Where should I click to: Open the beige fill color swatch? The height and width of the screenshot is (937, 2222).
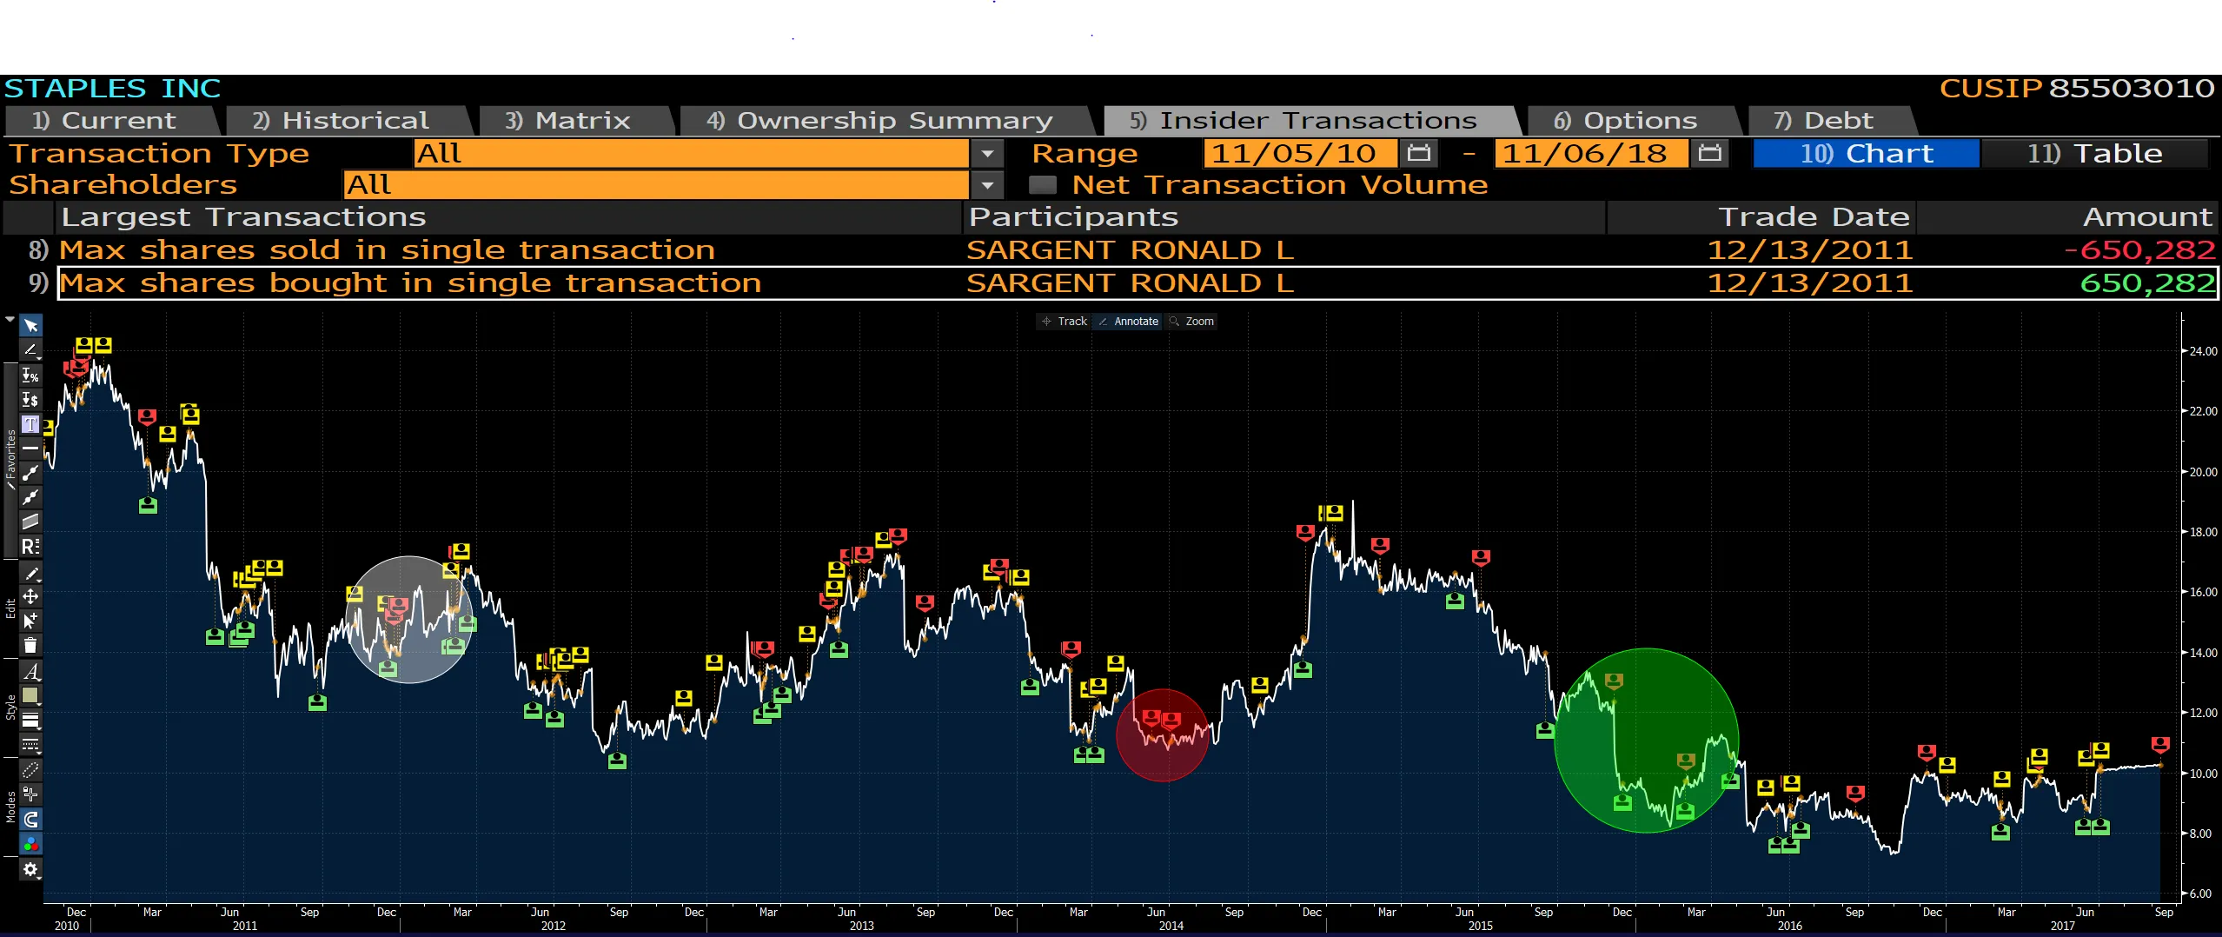tap(30, 695)
